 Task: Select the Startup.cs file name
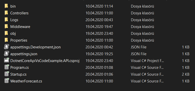(x=18, y=74)
